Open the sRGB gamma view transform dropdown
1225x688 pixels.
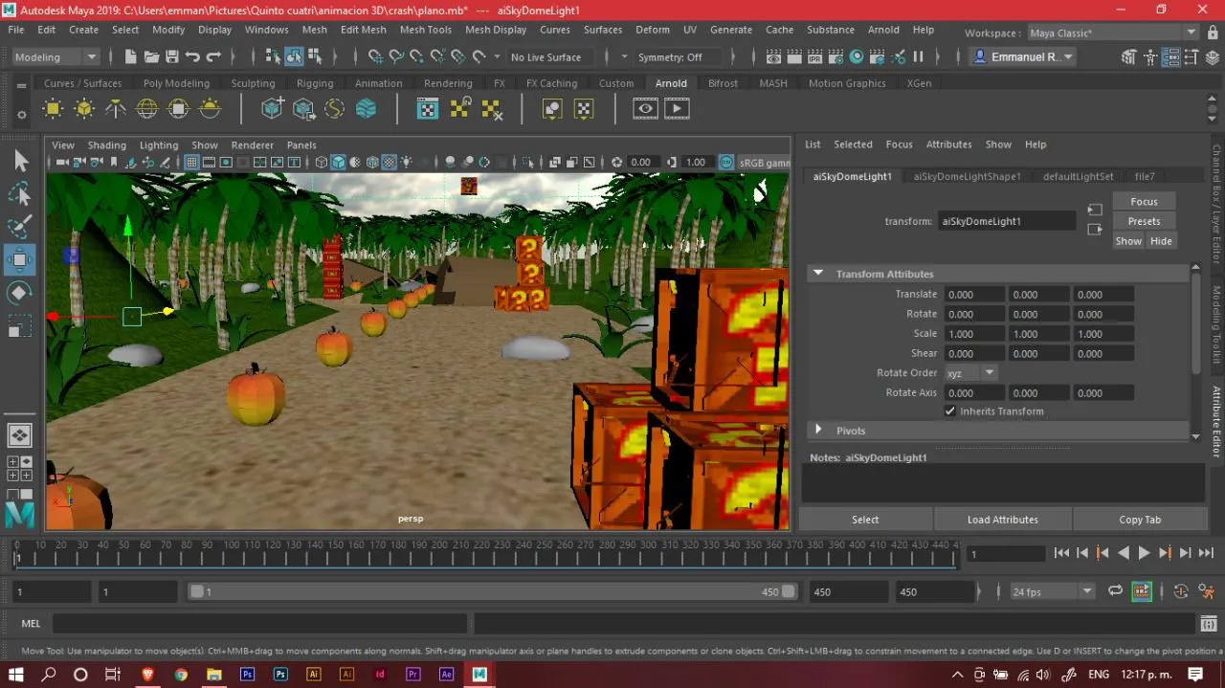point(763,163)
